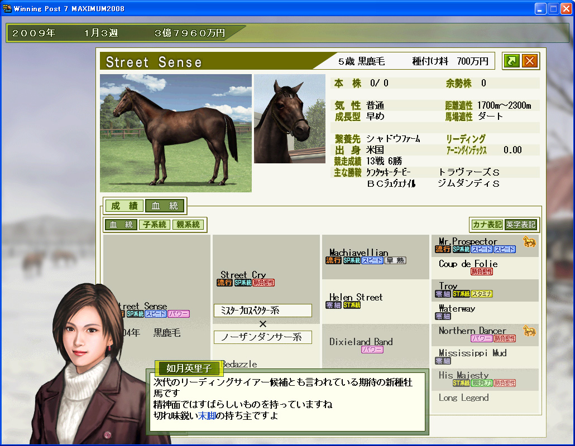
Task: Click the 如月英里子 speaker name tag
Action: coord(189,368)
